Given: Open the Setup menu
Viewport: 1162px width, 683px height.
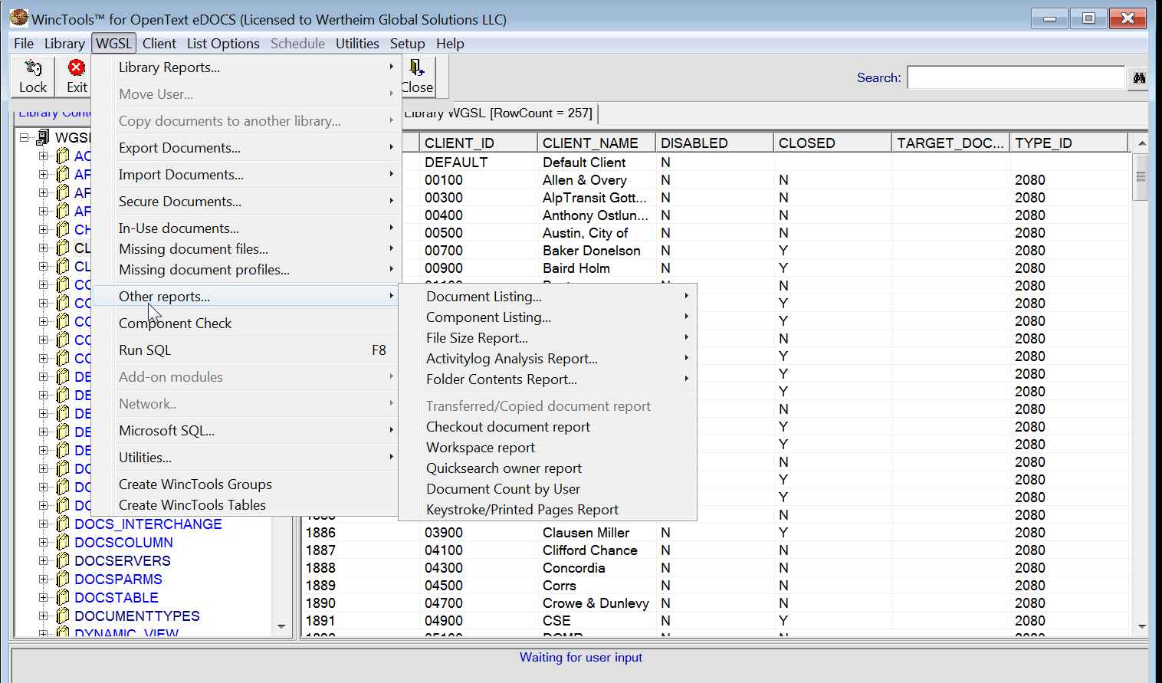Looking at the screenshot, I should [x=407, y=44].
